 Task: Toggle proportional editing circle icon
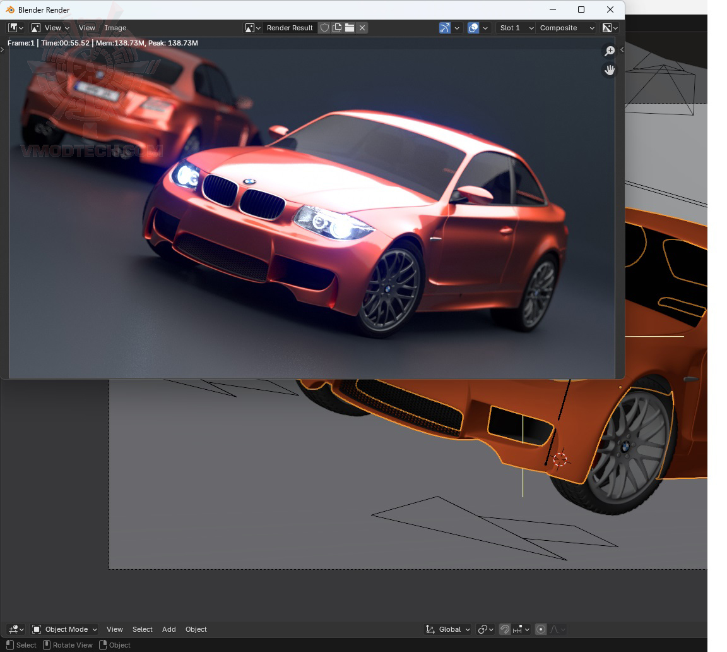541,629
